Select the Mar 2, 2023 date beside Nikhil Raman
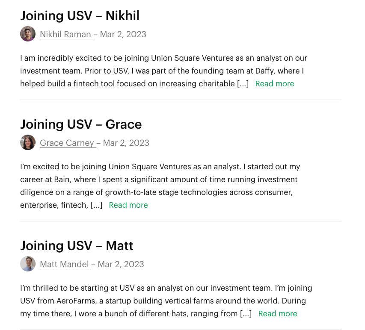The width and height of the screenshot is (365, 330). (x=123, y=35)
